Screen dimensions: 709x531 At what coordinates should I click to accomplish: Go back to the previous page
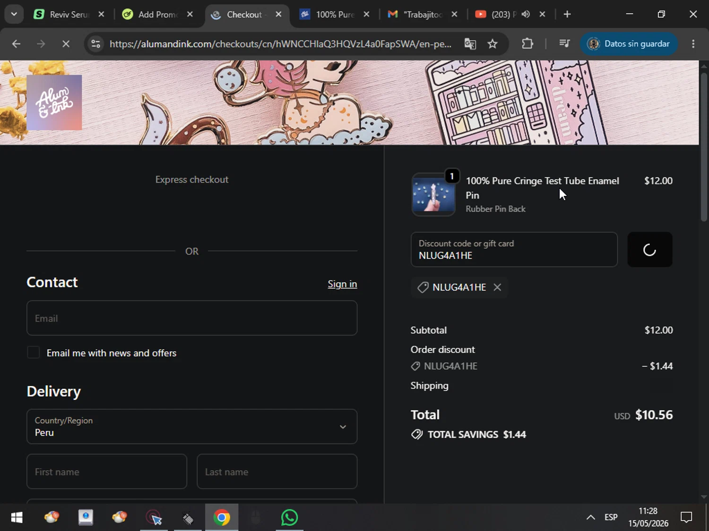16,44
